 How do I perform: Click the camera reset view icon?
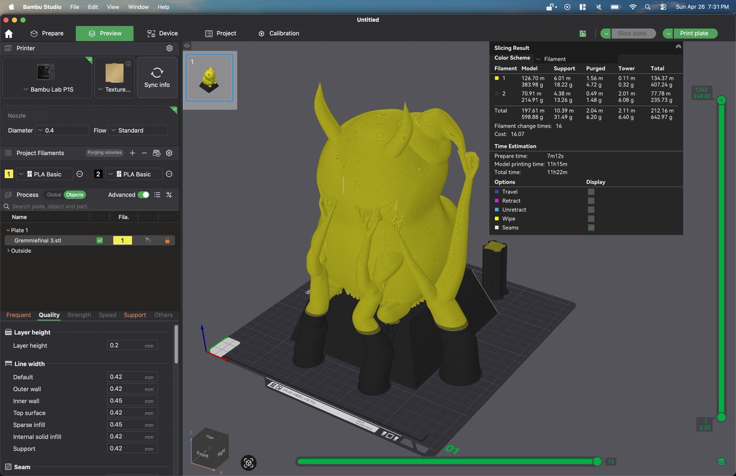[x=248, y=463]
